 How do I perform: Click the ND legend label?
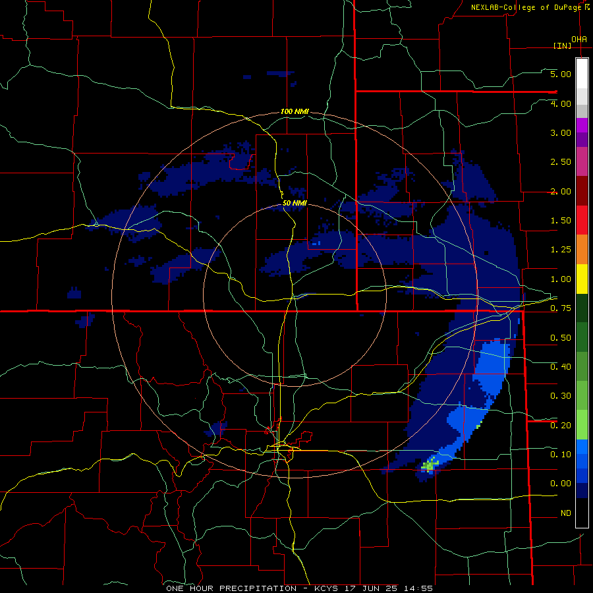tap(566, 513)
